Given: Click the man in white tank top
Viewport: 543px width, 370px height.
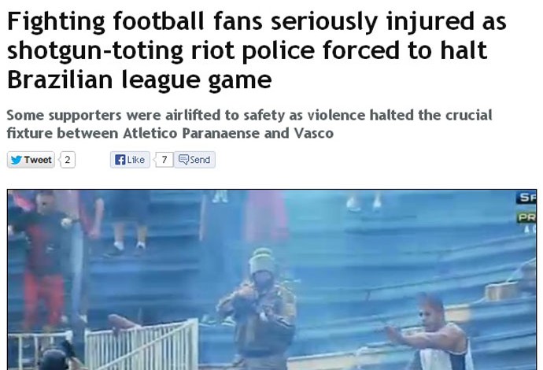Looking at the screenshot, I should point(431,332).
